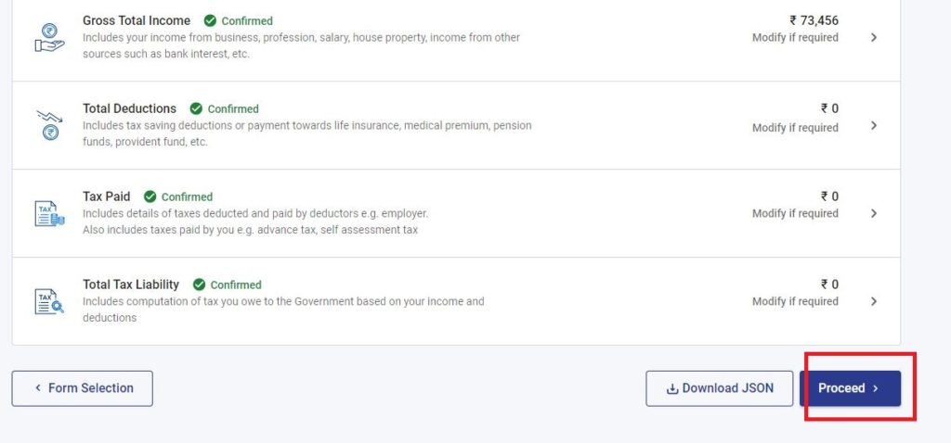Screen dimensions: 951x443
Task: Click the Total Deductions arrow-coin icon
Action: click(49, 125)
